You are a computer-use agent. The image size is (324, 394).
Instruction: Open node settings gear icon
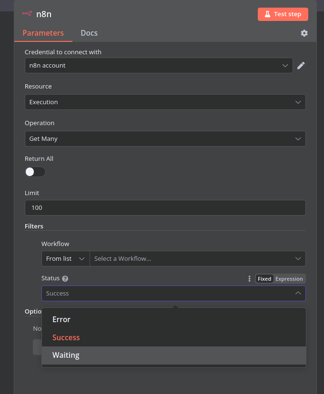[x=304, y=33]
